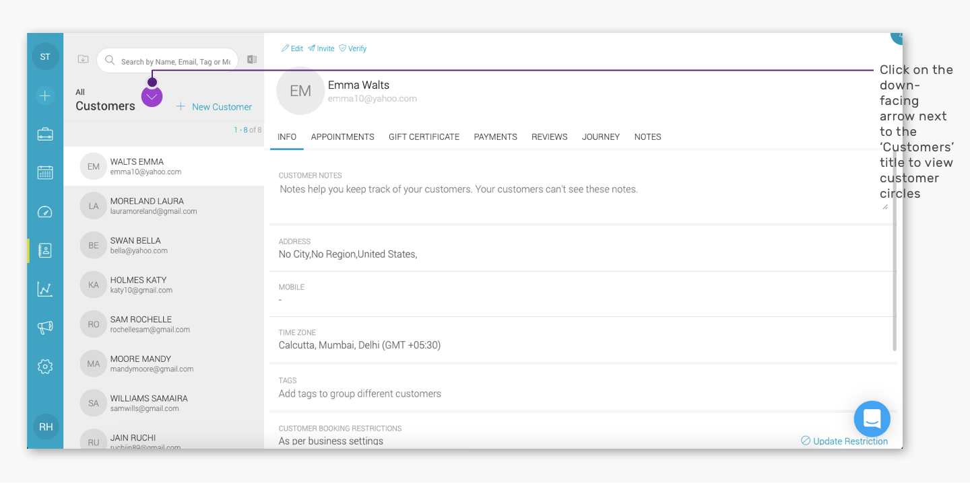Click the ST account avatar in sidebar

pyautogui.click(x=45, y=57)
